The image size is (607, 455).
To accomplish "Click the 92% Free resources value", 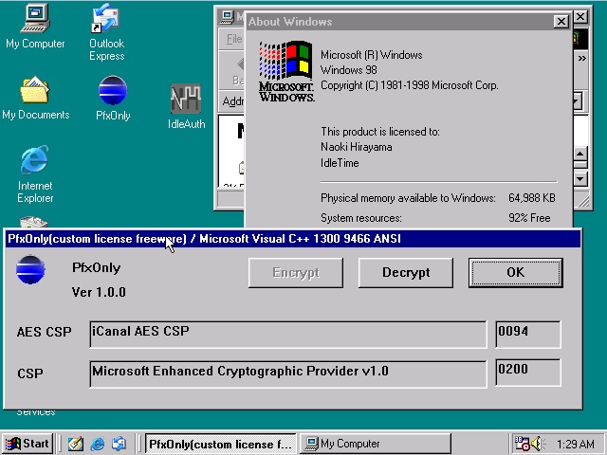I will pos(529,218).
